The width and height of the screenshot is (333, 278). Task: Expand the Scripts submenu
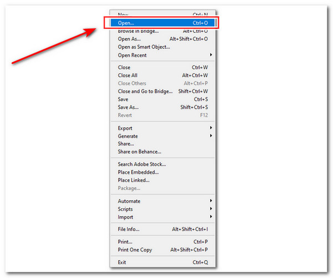(163, 209)
